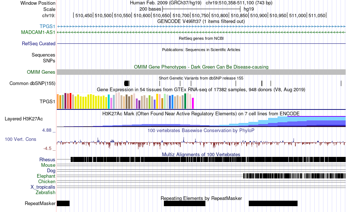
Task: Click the OMIM Gene Phenotypes title text
Action: 201,67
